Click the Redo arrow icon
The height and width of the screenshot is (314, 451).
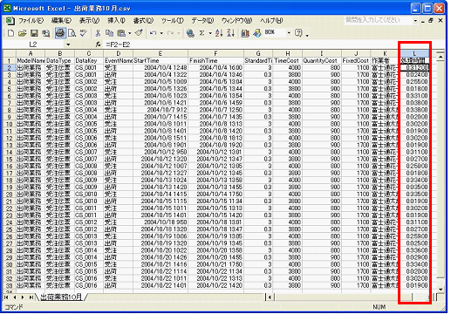[x=170, y=33]
